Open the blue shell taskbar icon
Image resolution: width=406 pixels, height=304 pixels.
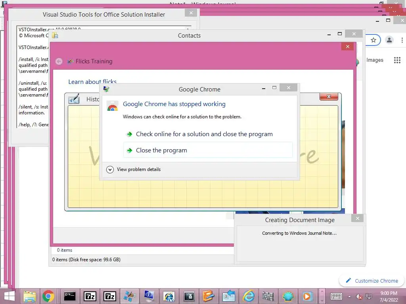coord(288,296)
